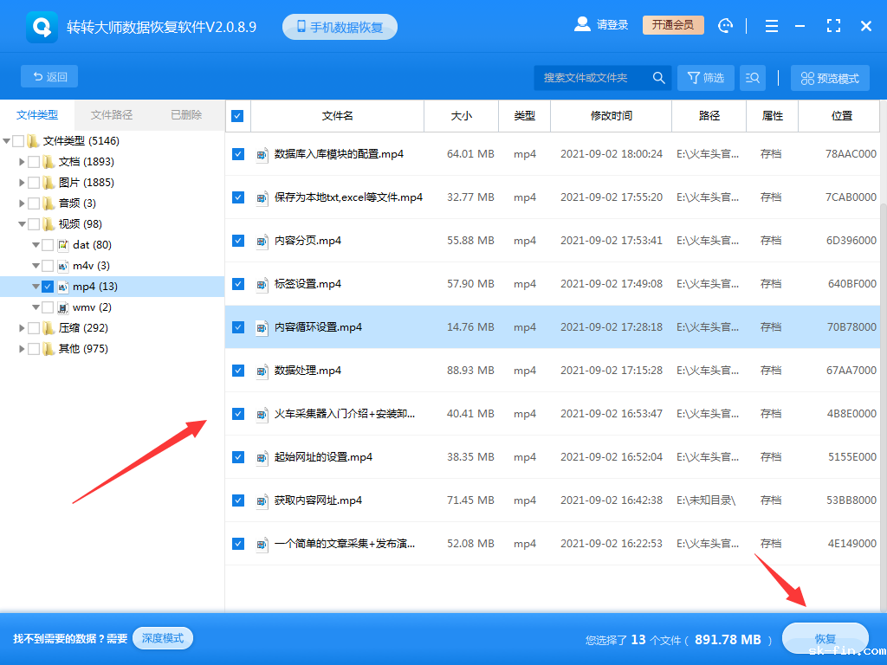Collapse the 视频 tree node

(x=23, y=223)
